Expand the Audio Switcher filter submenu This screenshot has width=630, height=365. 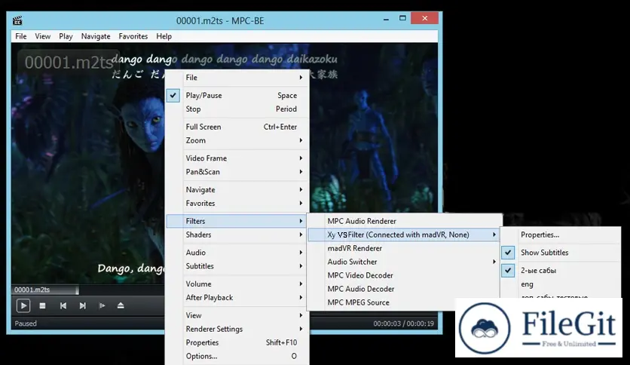[x=405, y=262]
